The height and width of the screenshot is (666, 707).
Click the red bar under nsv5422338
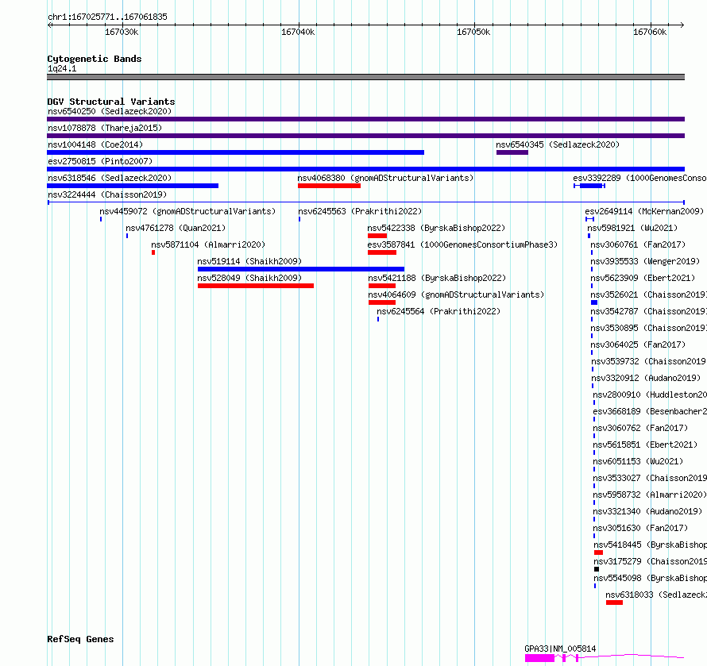pyautogui.click(x=377, y=236)
